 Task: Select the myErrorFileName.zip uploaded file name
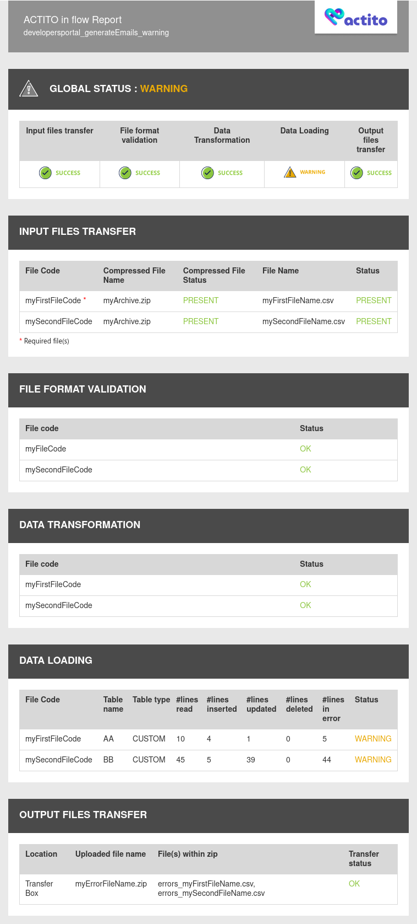[x=111, y=884]
